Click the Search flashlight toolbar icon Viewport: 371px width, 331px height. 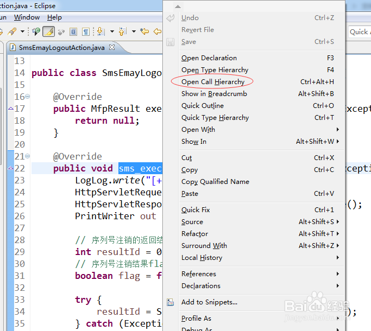[x=12, y=31]
